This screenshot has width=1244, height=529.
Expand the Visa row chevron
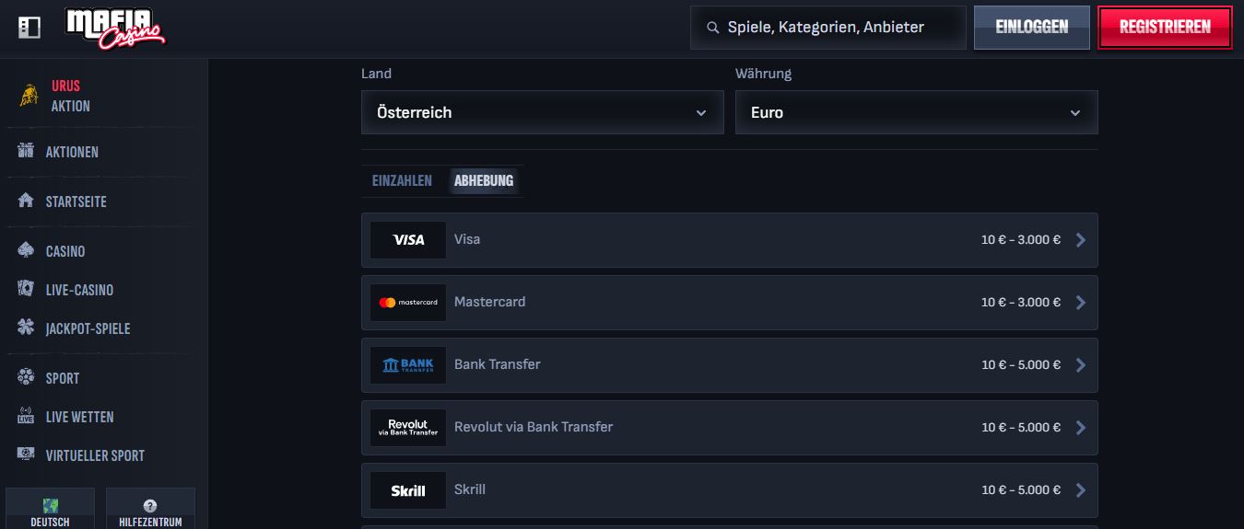[x=1081, y=240]
